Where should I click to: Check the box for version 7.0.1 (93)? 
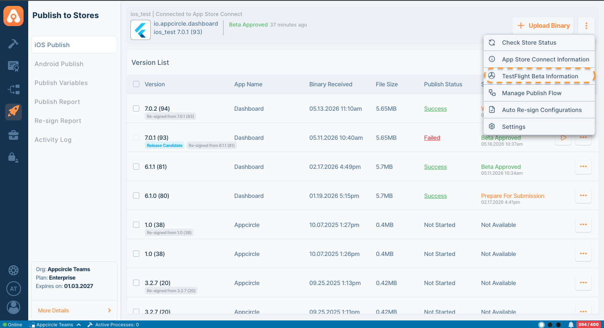click(136, 137)
